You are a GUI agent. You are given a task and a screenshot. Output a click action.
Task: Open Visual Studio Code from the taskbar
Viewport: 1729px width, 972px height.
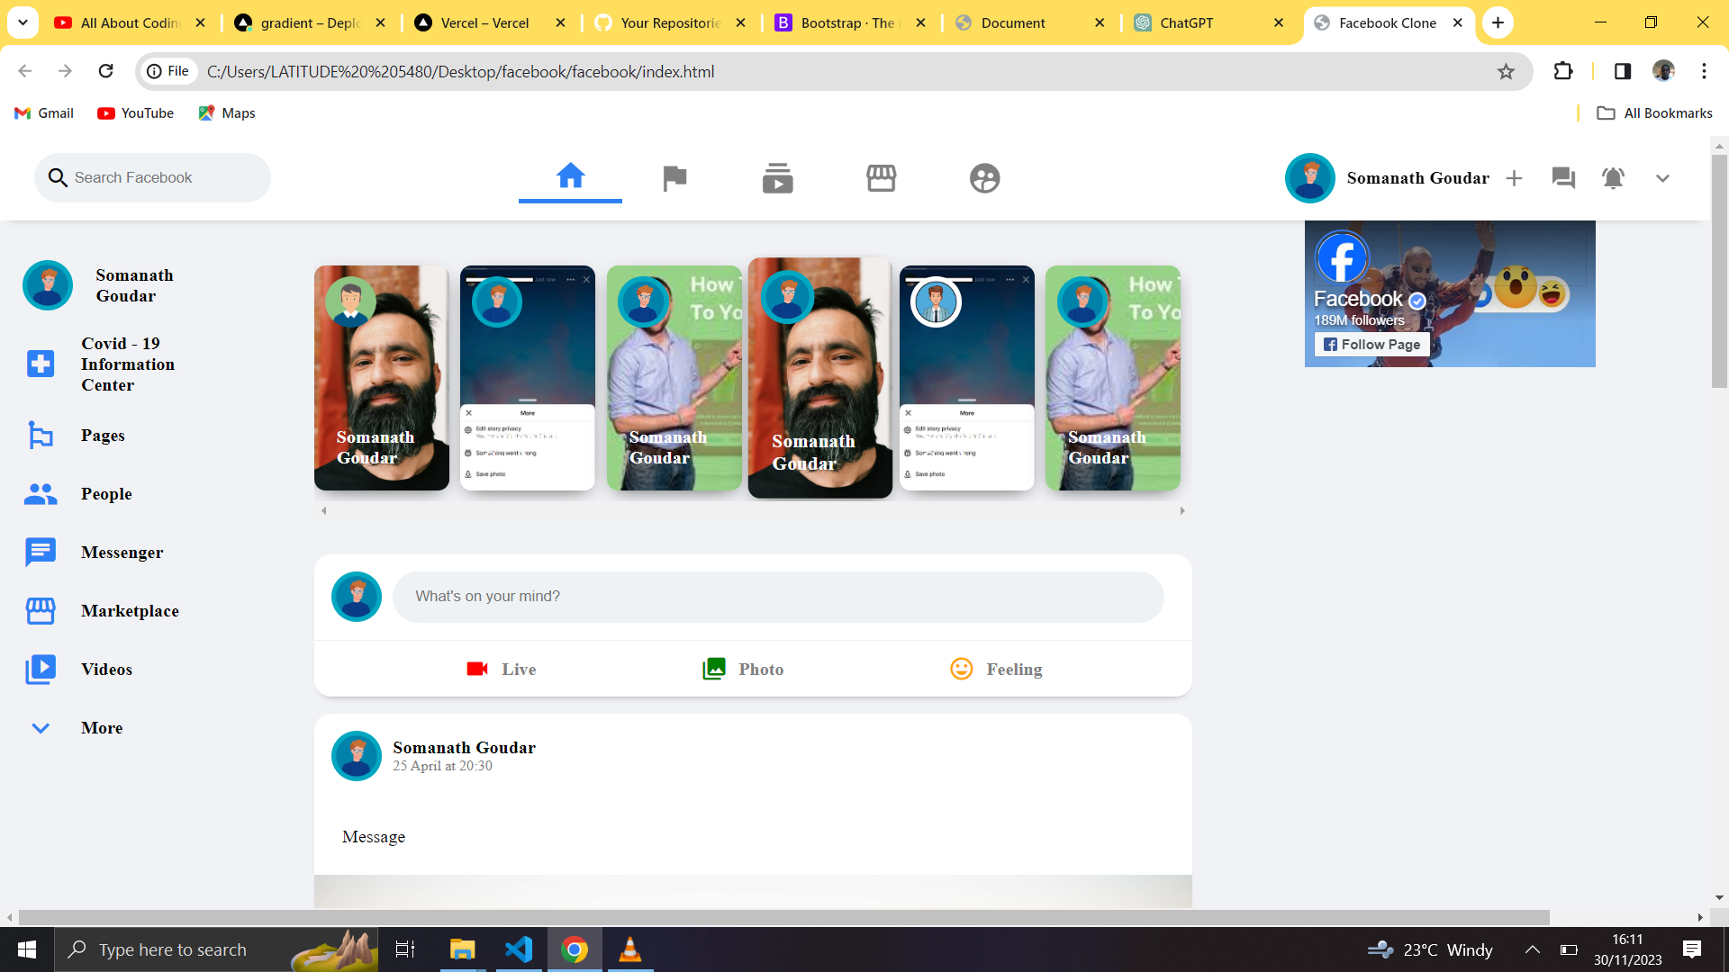[519, 949]
